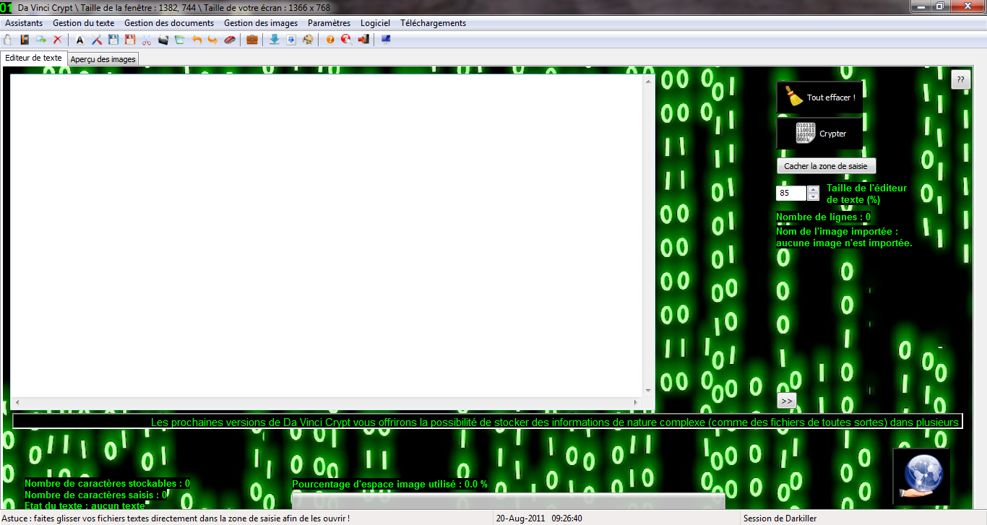Viewport: 987px width, 525px height.
Task: Click the orange undo arrow
Action: pos(197,40)
